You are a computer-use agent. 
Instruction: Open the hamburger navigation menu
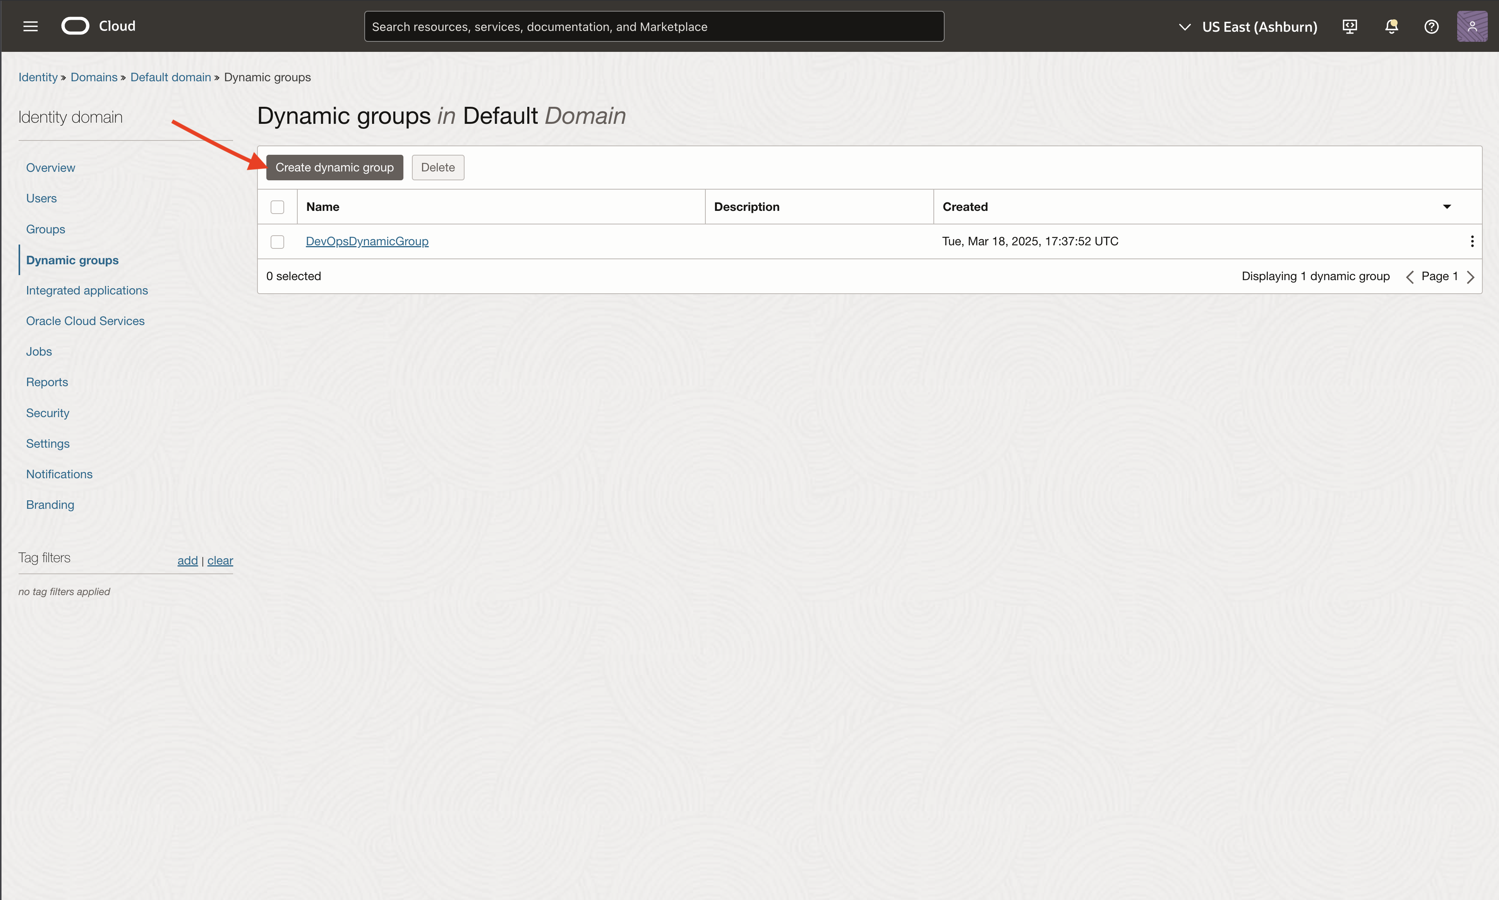pyautogui.click(x=30, y=26)
